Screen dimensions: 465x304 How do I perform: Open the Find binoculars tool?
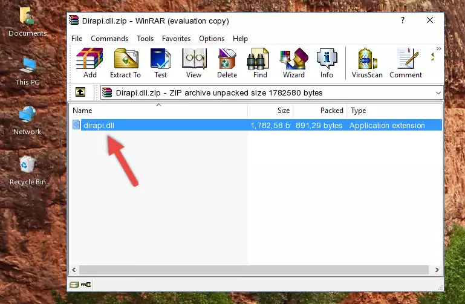(x=260, y=63)
